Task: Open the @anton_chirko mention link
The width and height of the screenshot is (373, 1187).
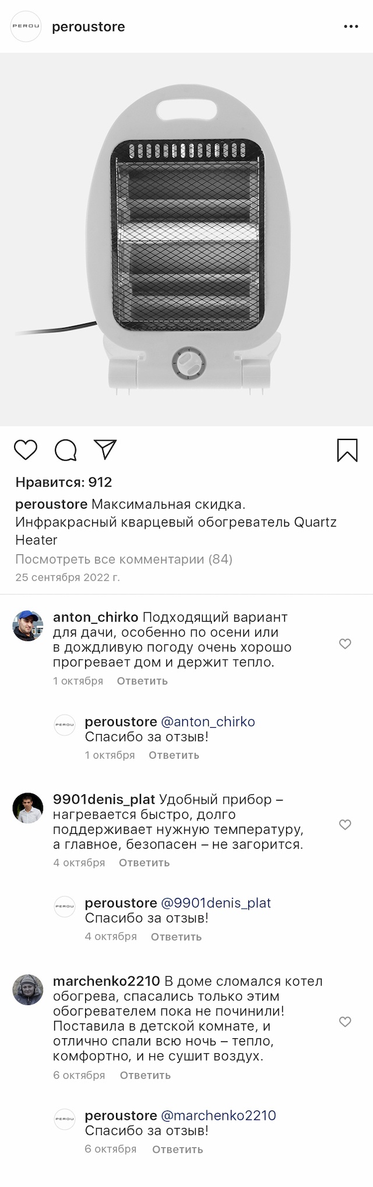Action: pos(207,721)
